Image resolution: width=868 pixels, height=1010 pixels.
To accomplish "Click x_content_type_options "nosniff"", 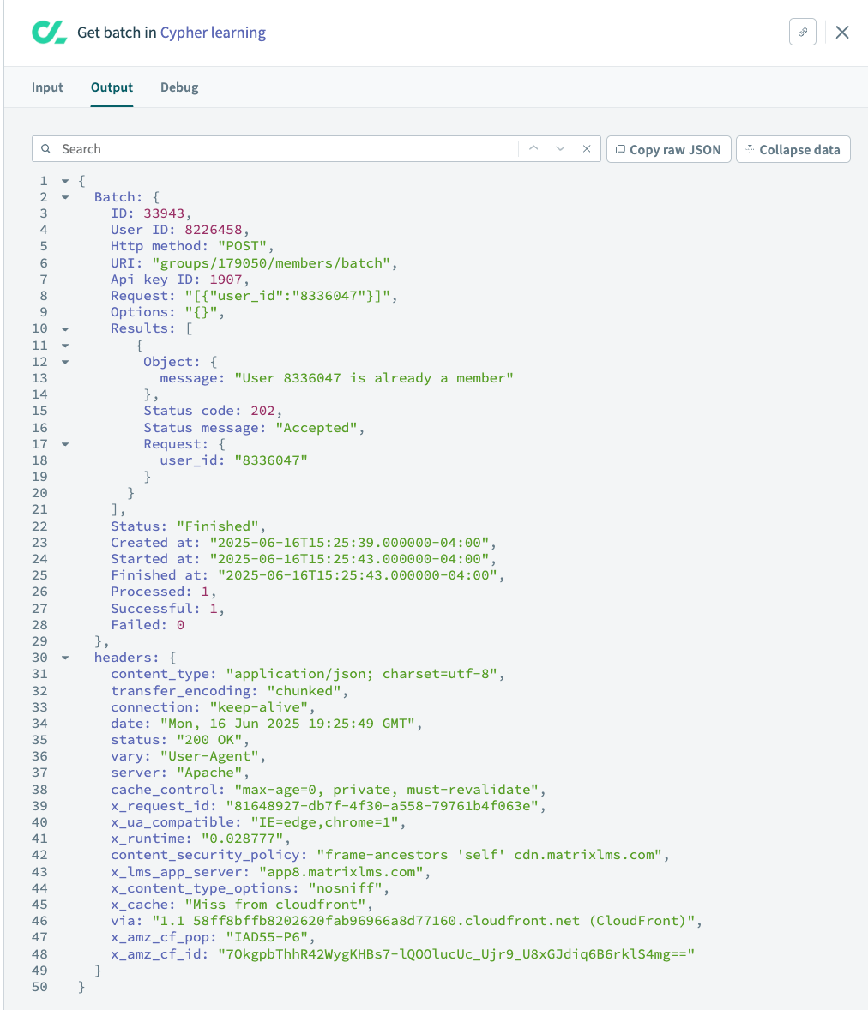I will (346, 887).
